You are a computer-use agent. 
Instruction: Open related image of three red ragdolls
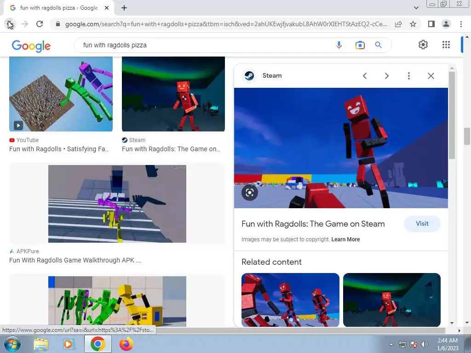[291, 300]
